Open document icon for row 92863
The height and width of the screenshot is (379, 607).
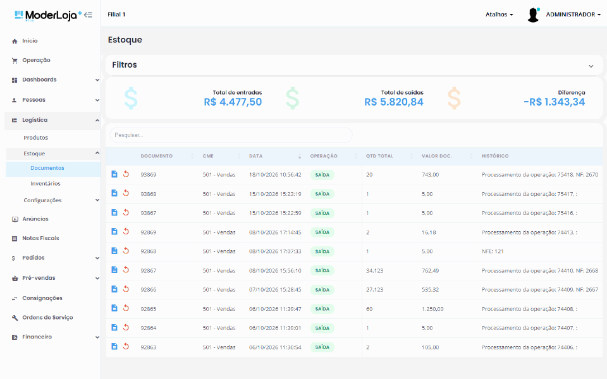point(114,346)
